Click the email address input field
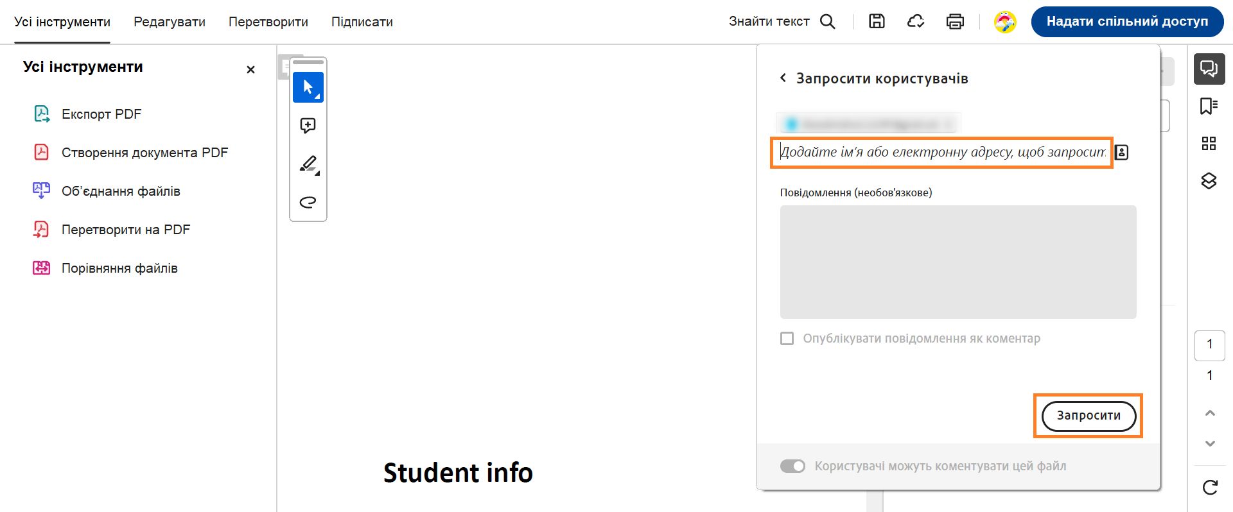The image size is (1233, 512). pyautogui.click(x=941, y=152)
